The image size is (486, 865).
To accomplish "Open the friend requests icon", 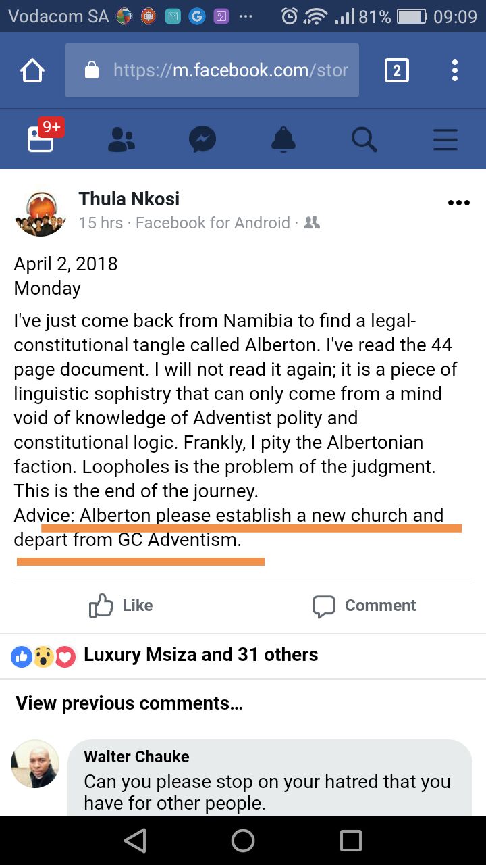I will (x=122, y=139).
